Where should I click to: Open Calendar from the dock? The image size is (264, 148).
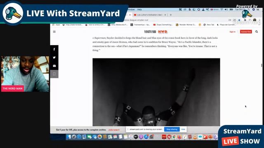coord(115,137)
